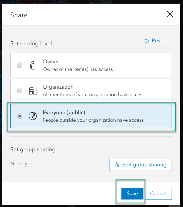Click the people icon on Edit group sharing
This screenshot has height=207, width=183.
click(117, 165)
